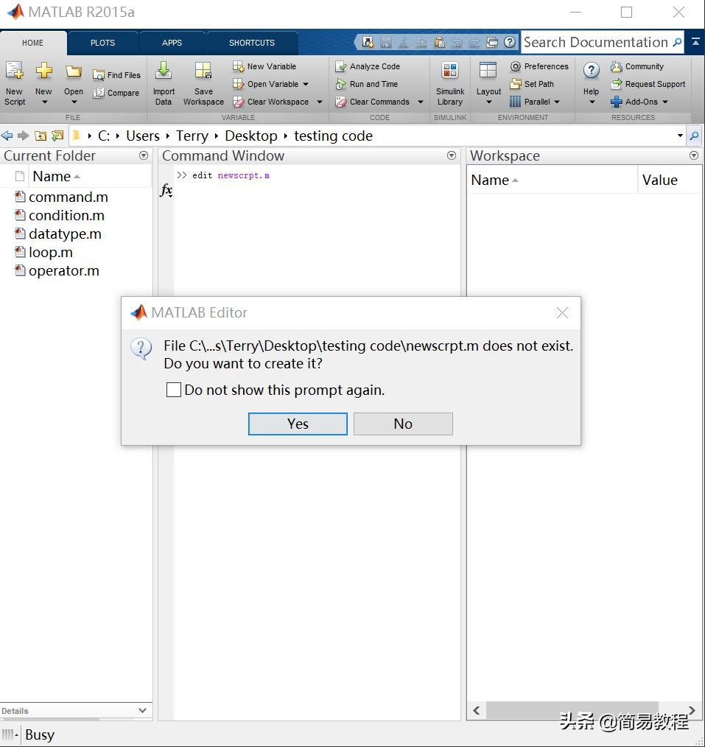Viewport: 705px width, 747px height.
Task: Switch to the PLOTS tab
Action: [102, 43]
